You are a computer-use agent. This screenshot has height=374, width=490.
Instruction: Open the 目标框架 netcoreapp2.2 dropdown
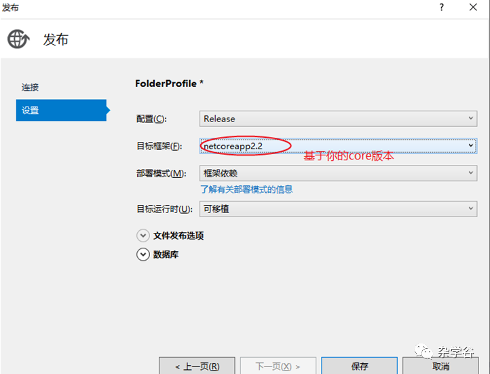338,145
